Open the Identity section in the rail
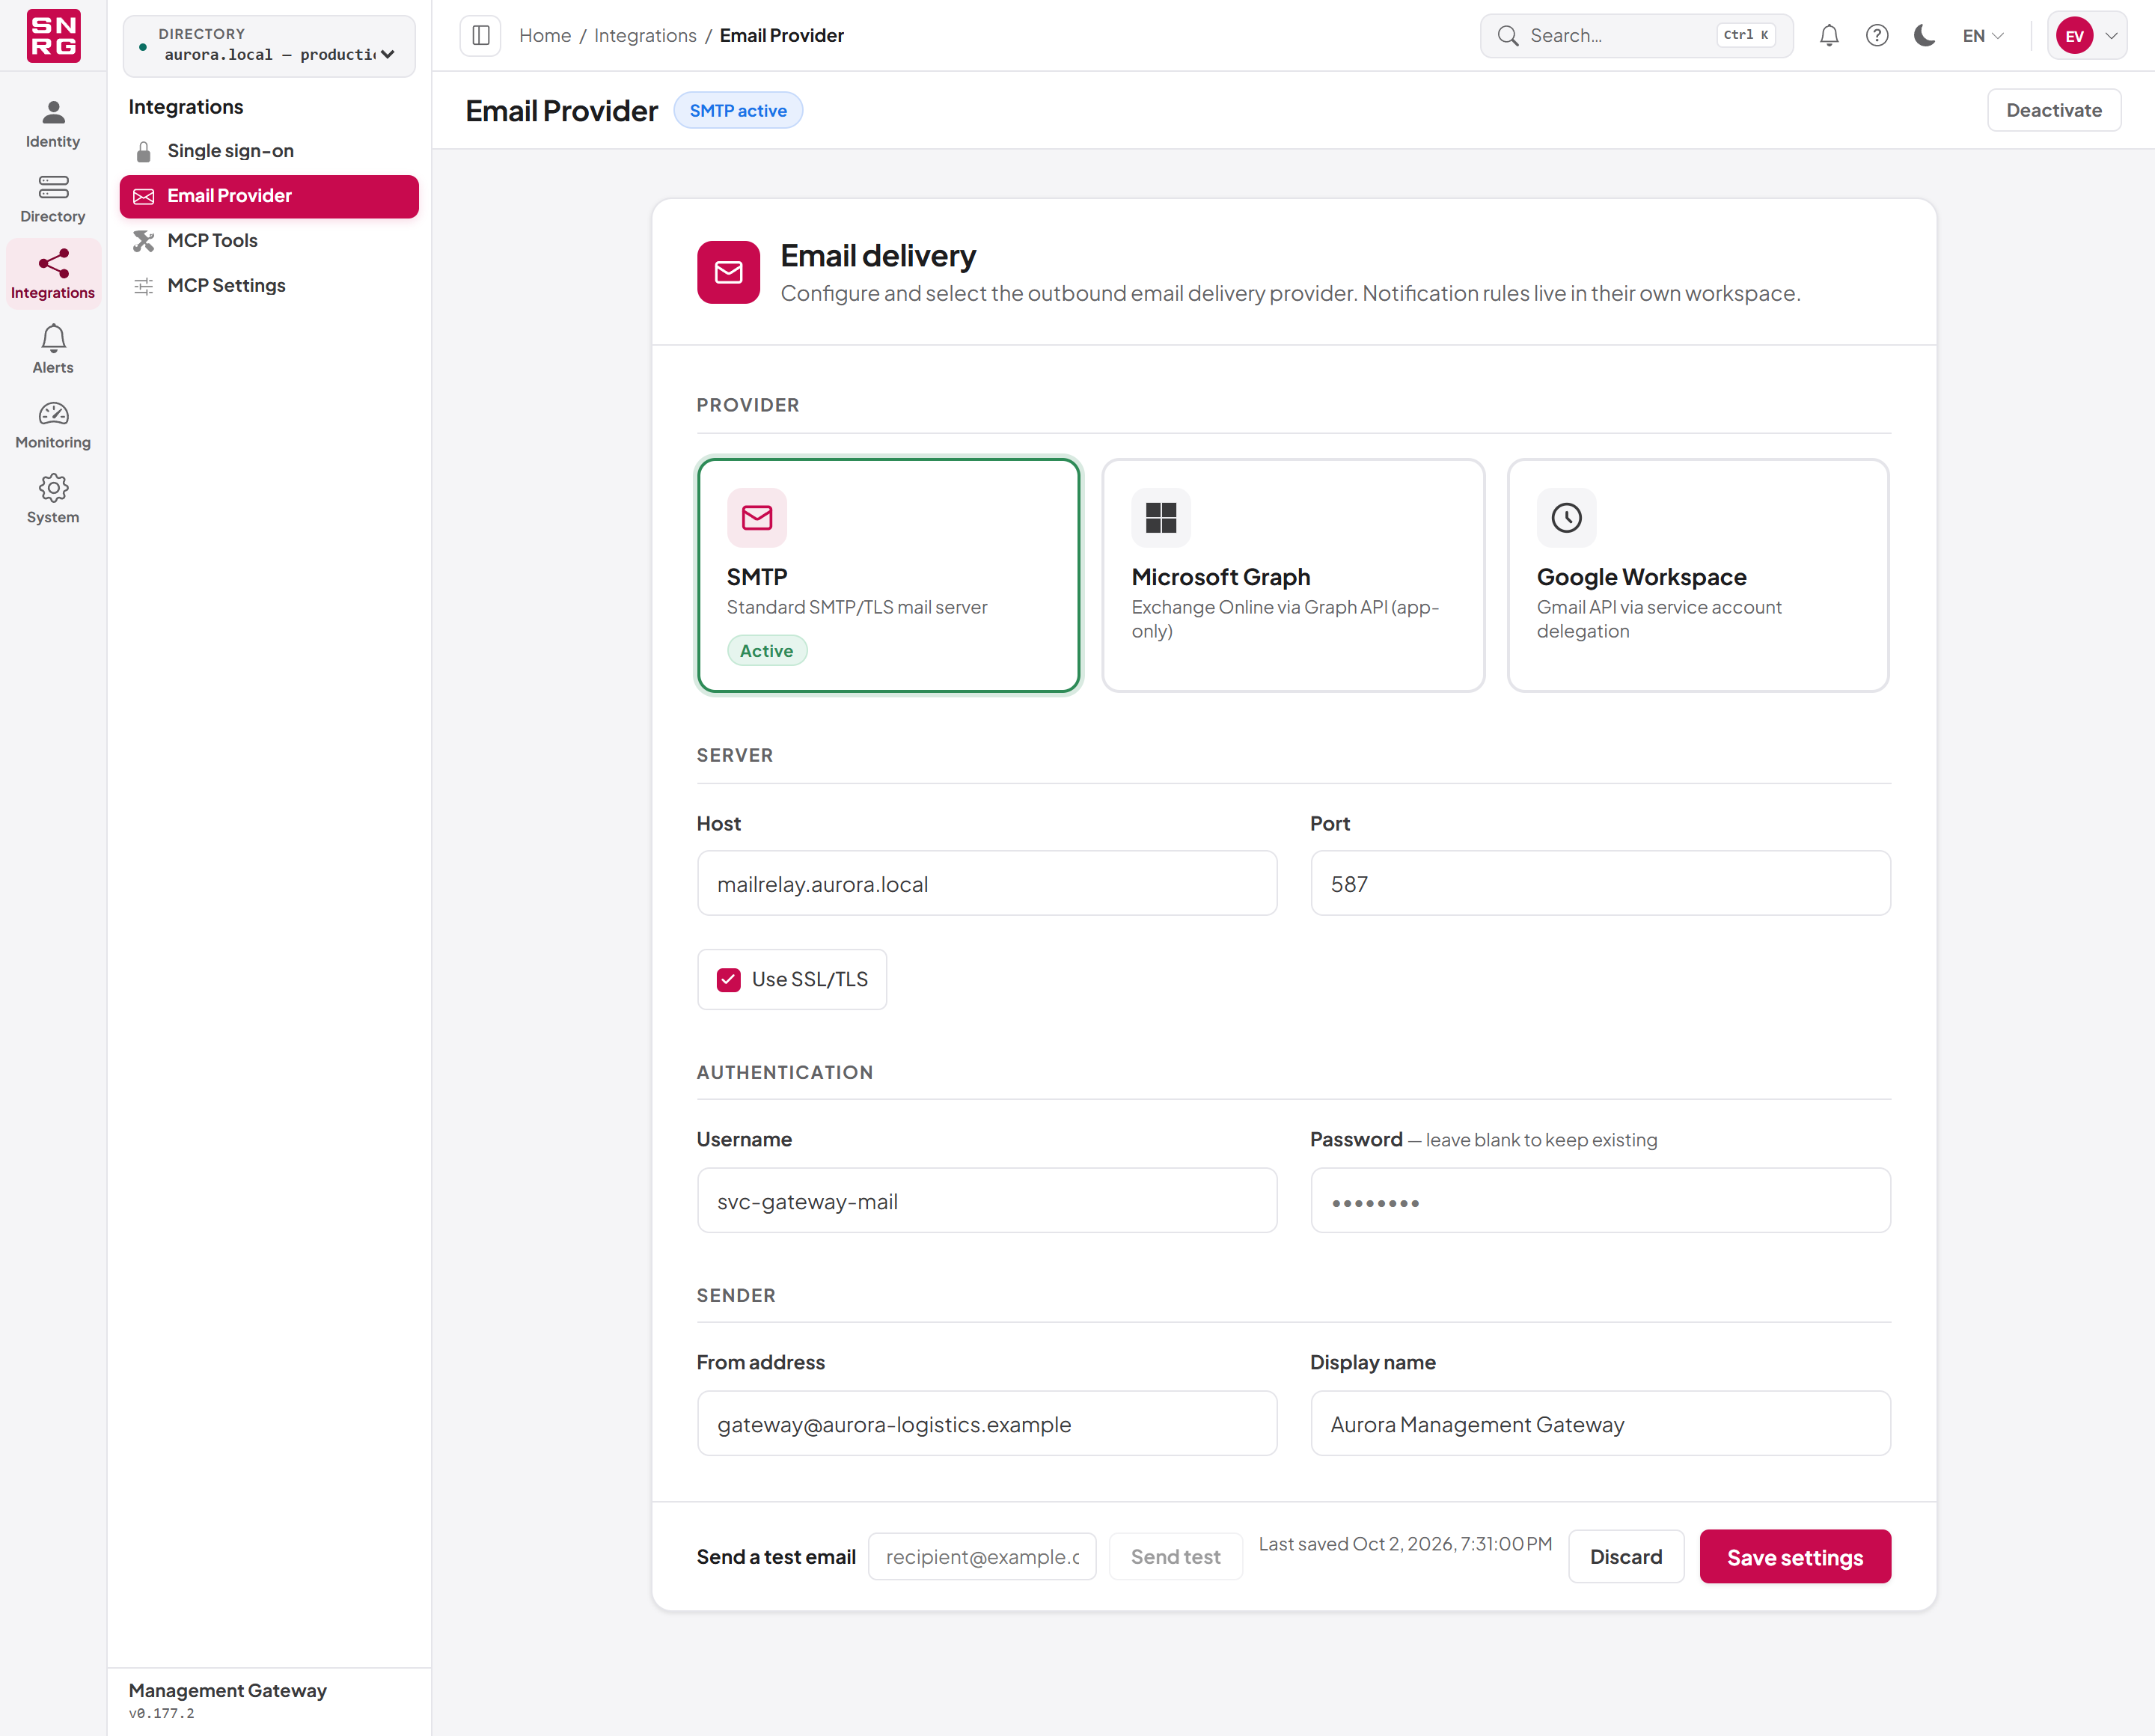 (x=53, y=125)
